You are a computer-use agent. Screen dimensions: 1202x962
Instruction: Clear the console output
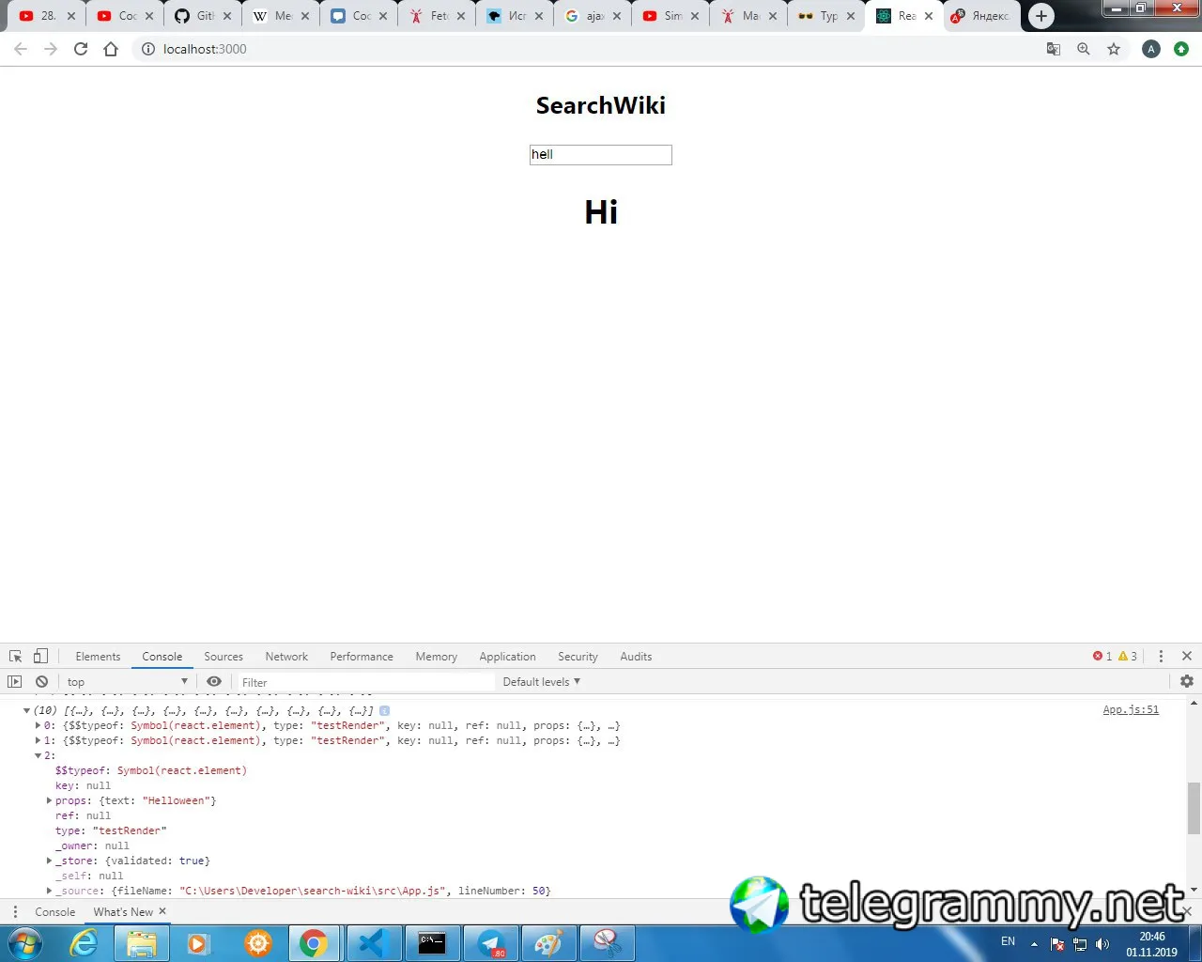click(x=41, y=682)
